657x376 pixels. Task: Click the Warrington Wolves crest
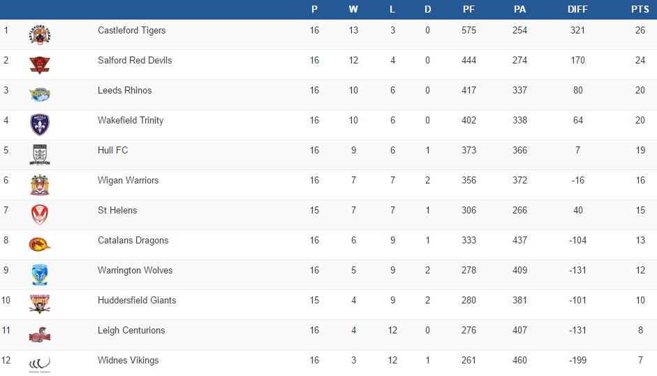40,275
